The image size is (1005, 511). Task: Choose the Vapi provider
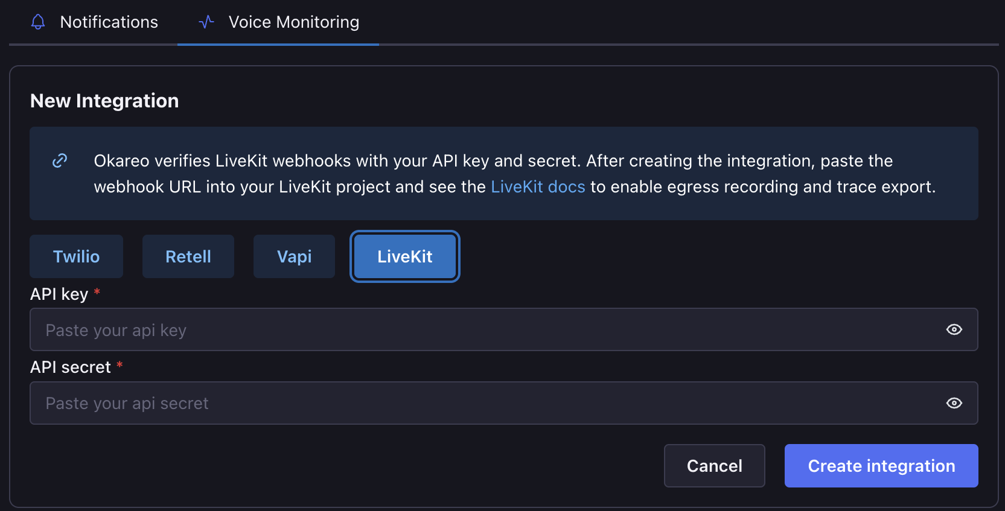[295, 256]
